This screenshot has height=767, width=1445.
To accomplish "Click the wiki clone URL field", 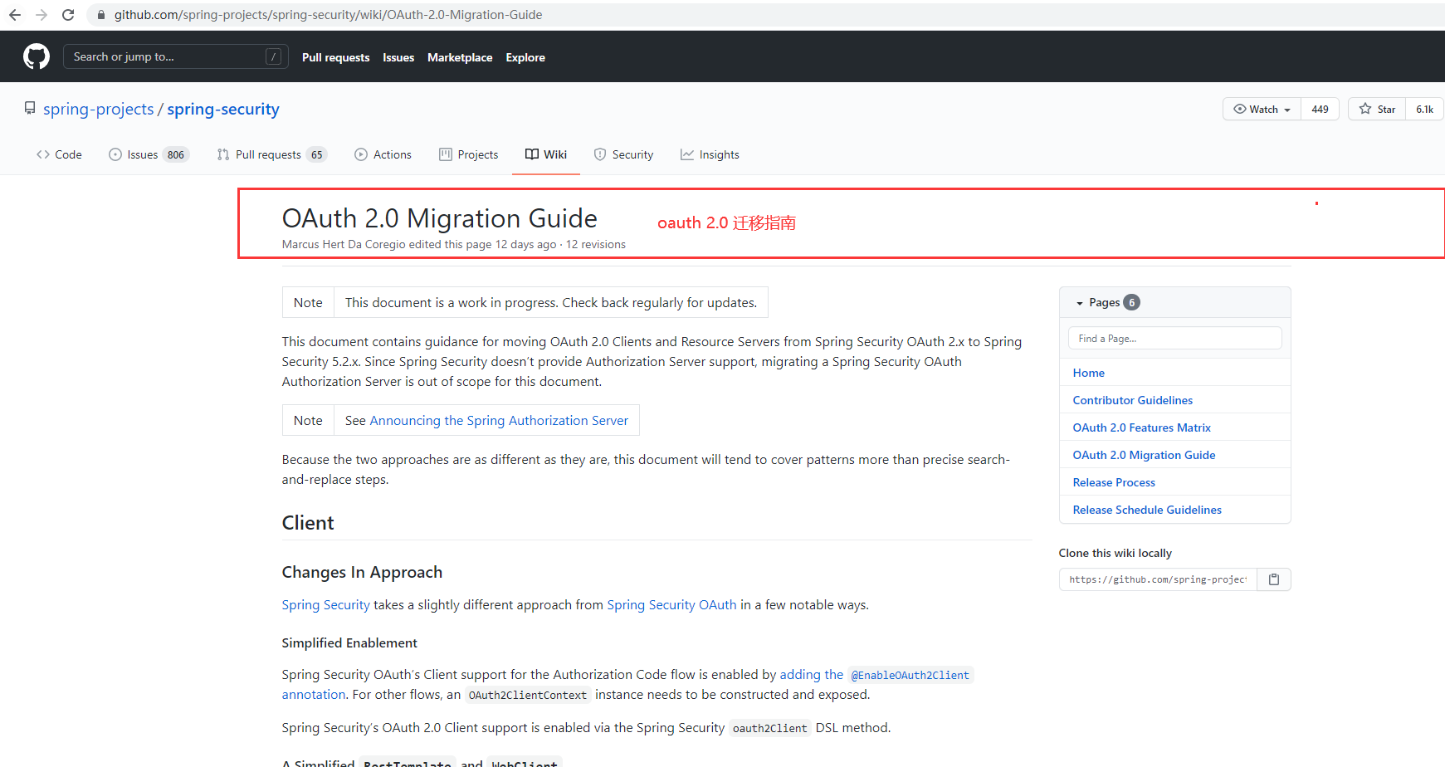I will pyautogui.click(x=1158, y=579).
